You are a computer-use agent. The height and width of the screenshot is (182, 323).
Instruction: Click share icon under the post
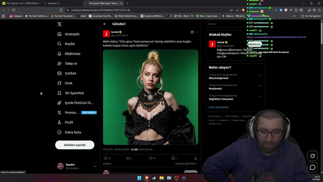[196, 158]
